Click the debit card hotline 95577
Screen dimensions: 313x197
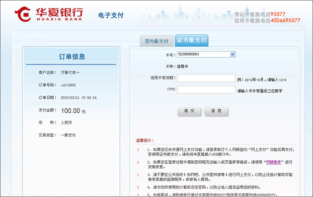tap(278, 14)
